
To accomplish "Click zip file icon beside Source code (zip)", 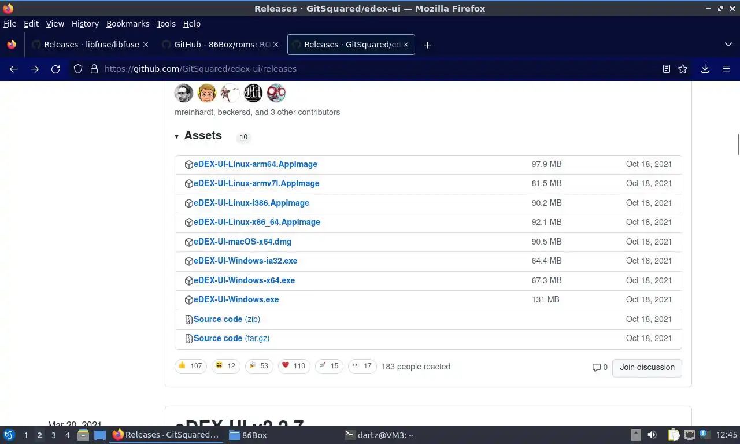I will (188, 320).
